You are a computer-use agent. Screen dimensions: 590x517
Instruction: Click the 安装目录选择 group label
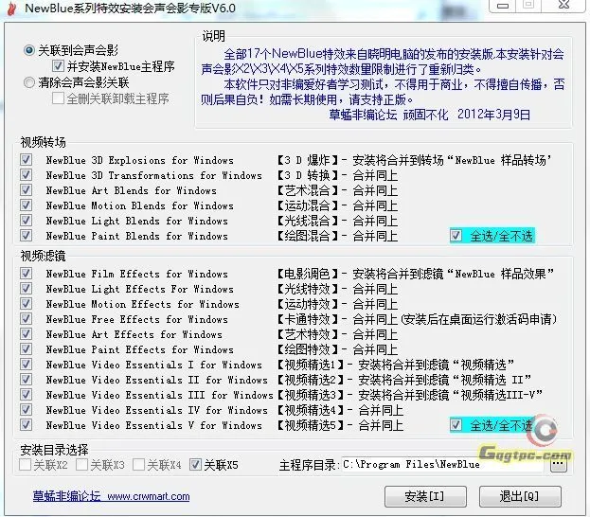click(x=54, y=450)
